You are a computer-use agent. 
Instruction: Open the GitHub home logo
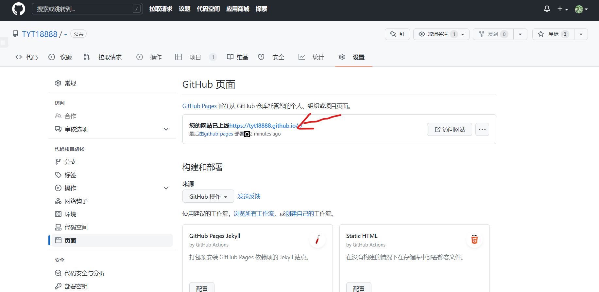(x=19, y=9)
